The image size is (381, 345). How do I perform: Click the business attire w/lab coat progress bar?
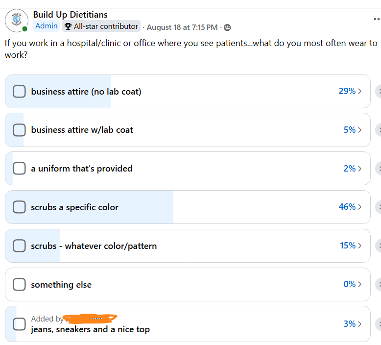pyautogui.click(x=188, y=130)
